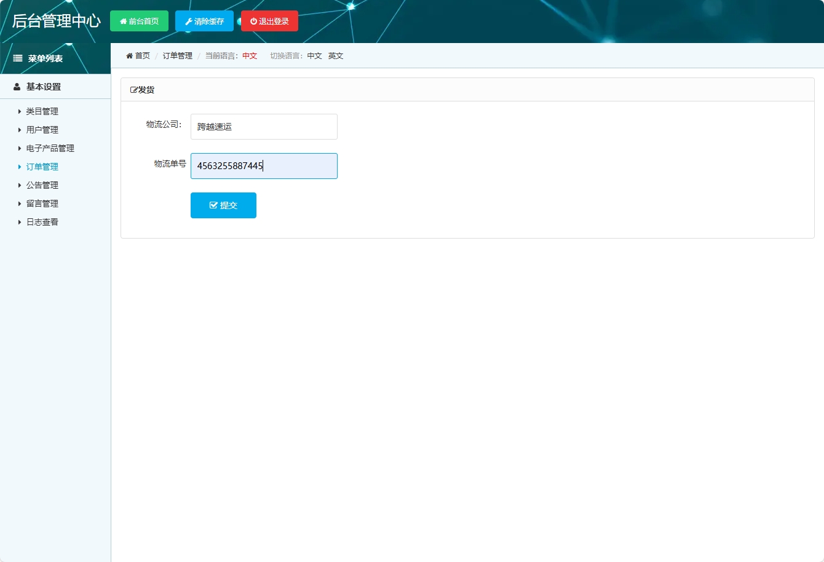Switch language to 中文
Image resolution: width=824 pixels, height=562 pixels.
(x=314, y=55)
